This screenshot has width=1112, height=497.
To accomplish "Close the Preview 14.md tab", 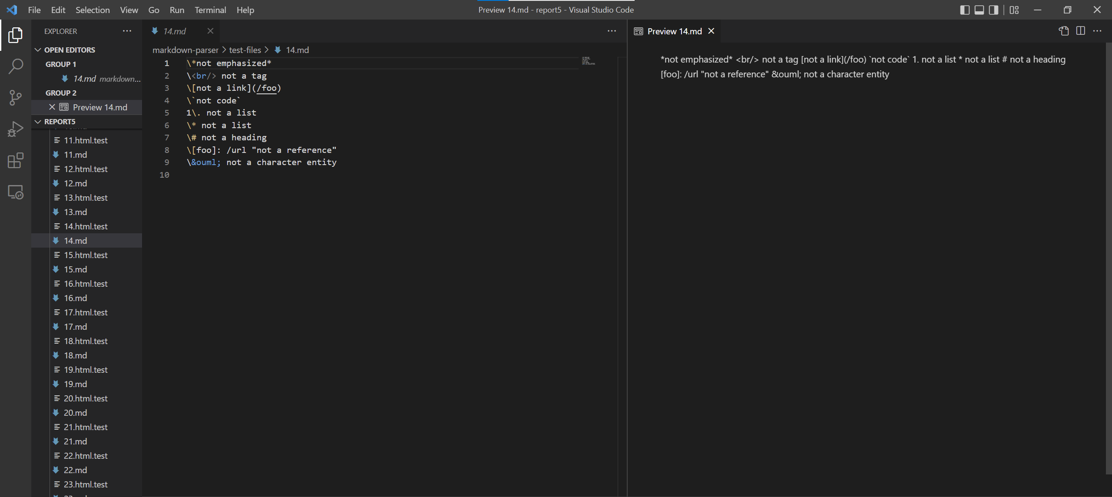I will 711,31.
